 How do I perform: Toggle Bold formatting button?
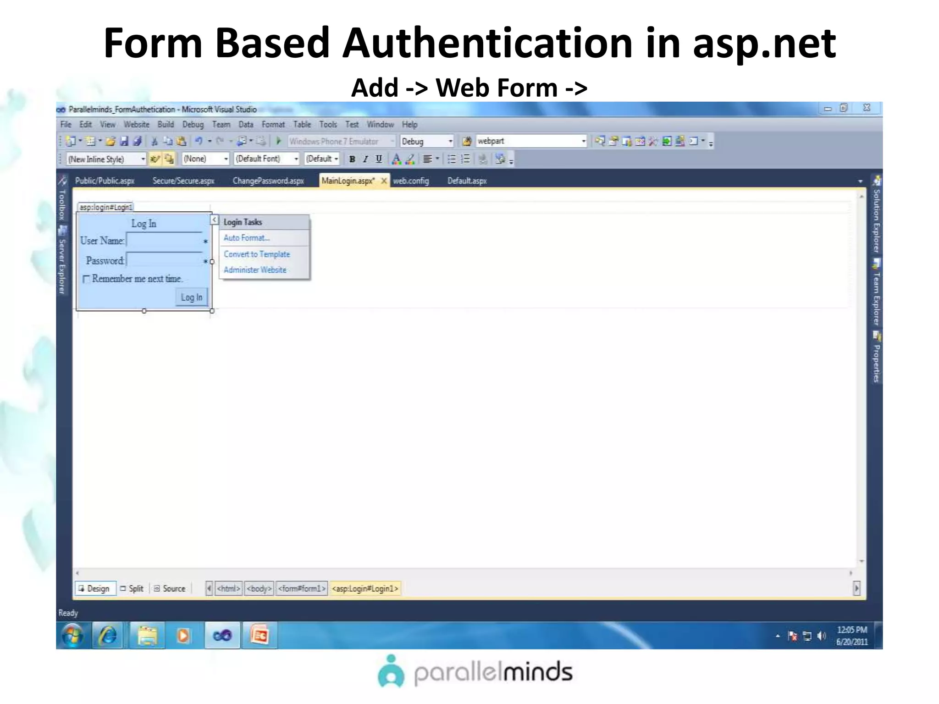tap(352, 159)
